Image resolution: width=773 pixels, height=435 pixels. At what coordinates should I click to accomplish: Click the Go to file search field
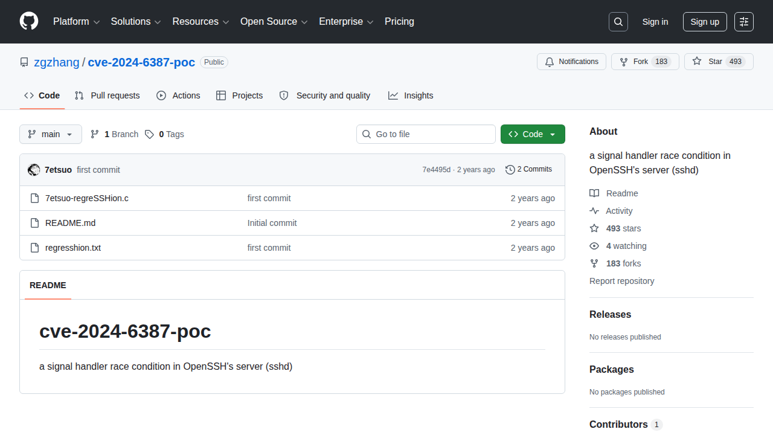(426, 134)
